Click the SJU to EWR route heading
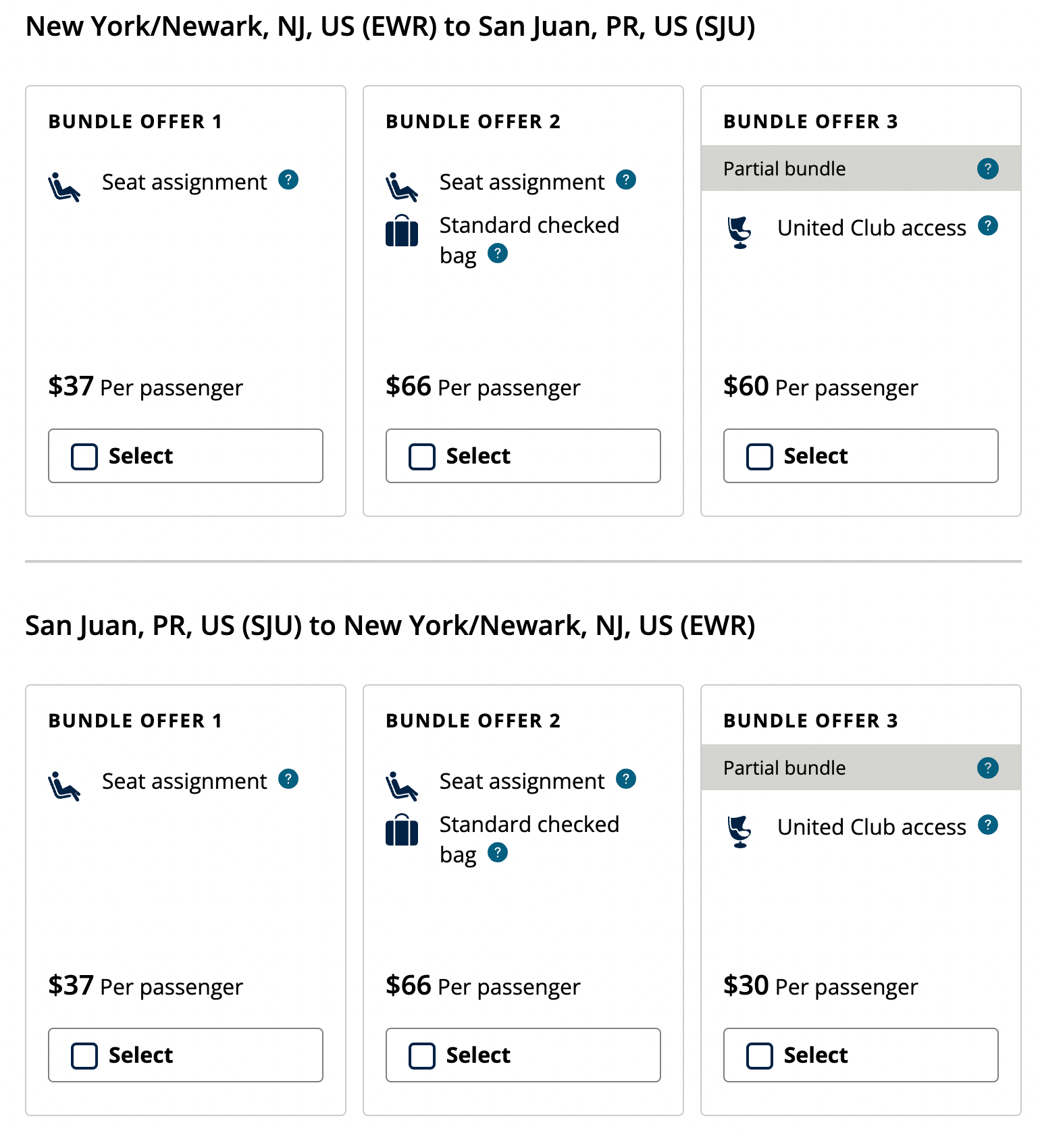1040x1135 pixels. pyautogui.click(x=390, y=626)
